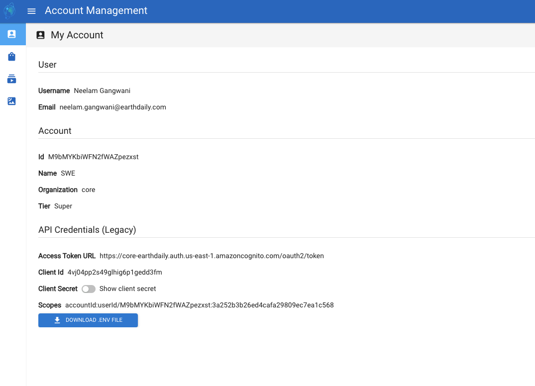Open the media subscriptions sidebar icon
Image resolution: width=535 pixels, height=386 pixels.
coord(12,79)
